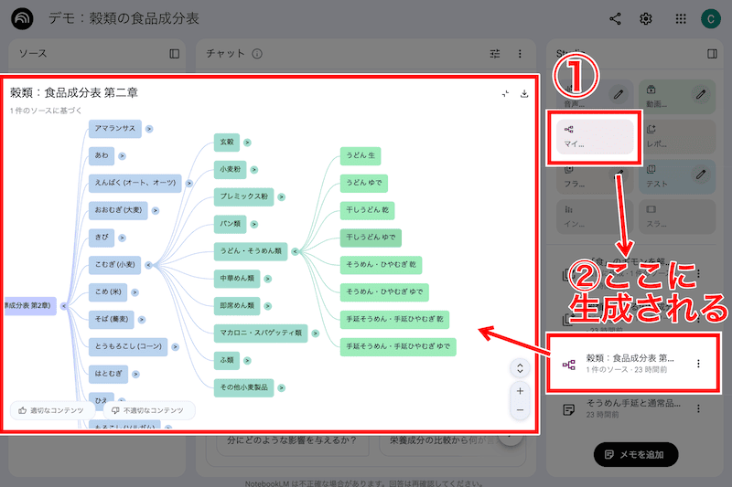Collapse the こむぎ (小麦) branch
Image resolution: width=732 pixels, height=487 pixels.
148,265
